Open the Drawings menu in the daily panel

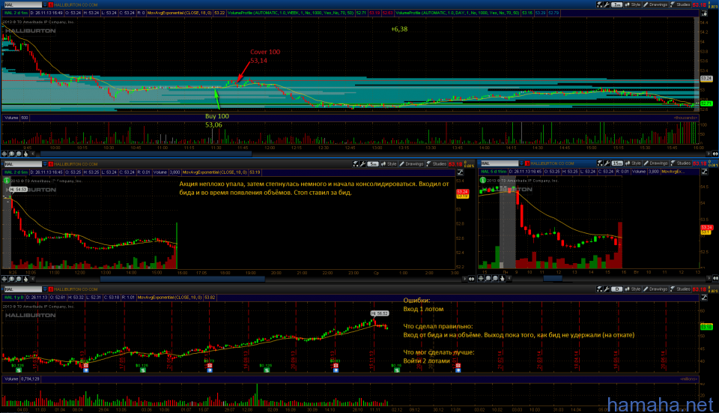pos(656,289)
